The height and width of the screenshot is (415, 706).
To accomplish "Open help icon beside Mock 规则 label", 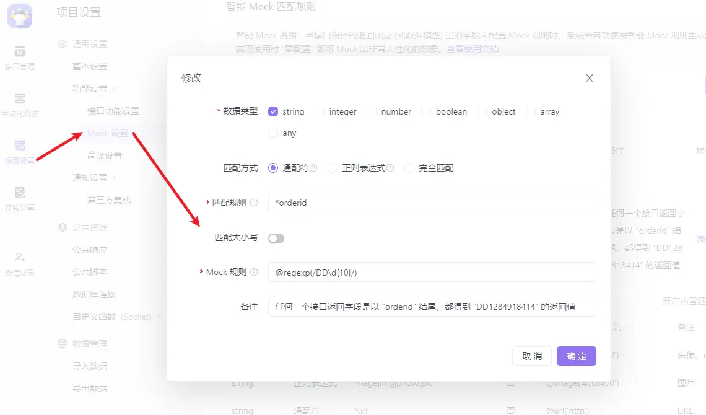I will (x=254, y=273).
